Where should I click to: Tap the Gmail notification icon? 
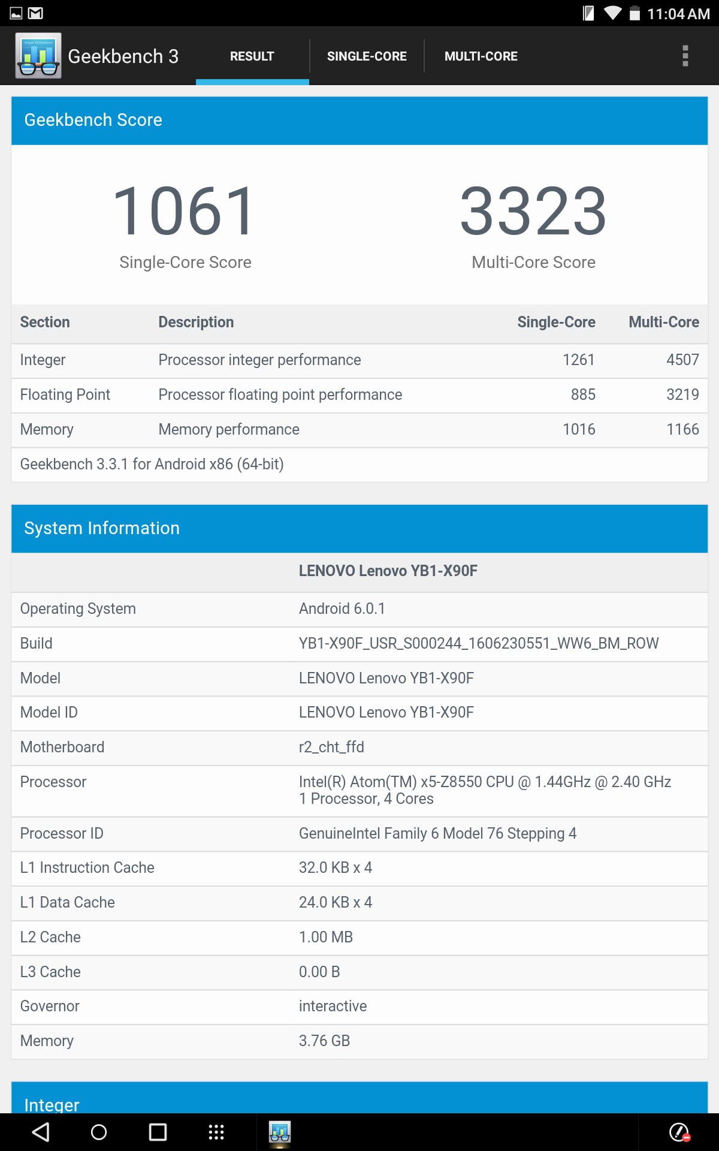point(36,13)
